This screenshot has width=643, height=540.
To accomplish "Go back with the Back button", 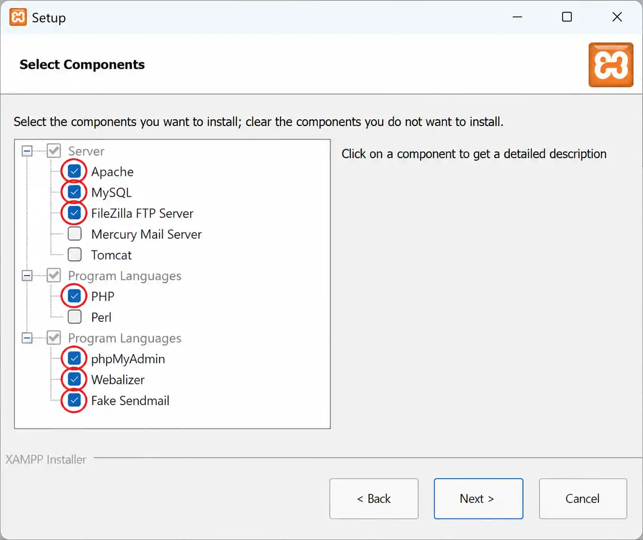I will coord(374,499).
